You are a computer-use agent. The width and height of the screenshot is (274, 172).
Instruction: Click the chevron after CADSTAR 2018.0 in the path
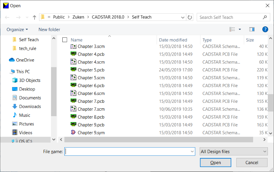click(x=128, y=17)
